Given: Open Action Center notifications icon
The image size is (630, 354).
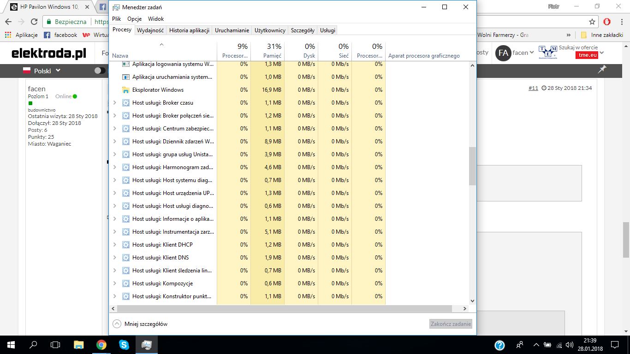Looking at the screenshot, I should [615, 345].
